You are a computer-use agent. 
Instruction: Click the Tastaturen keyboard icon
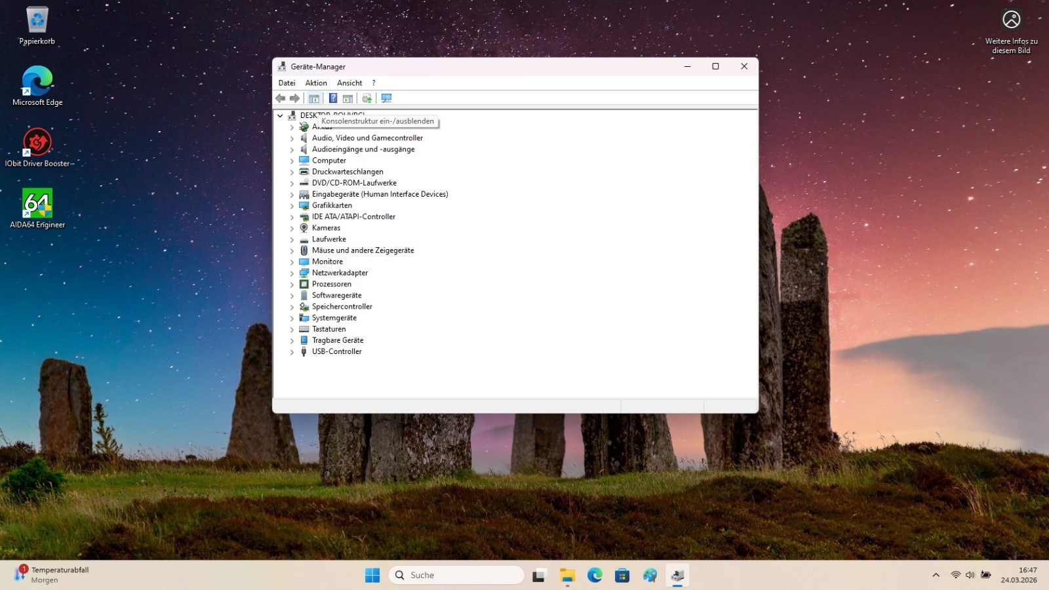tap(304, 329)
